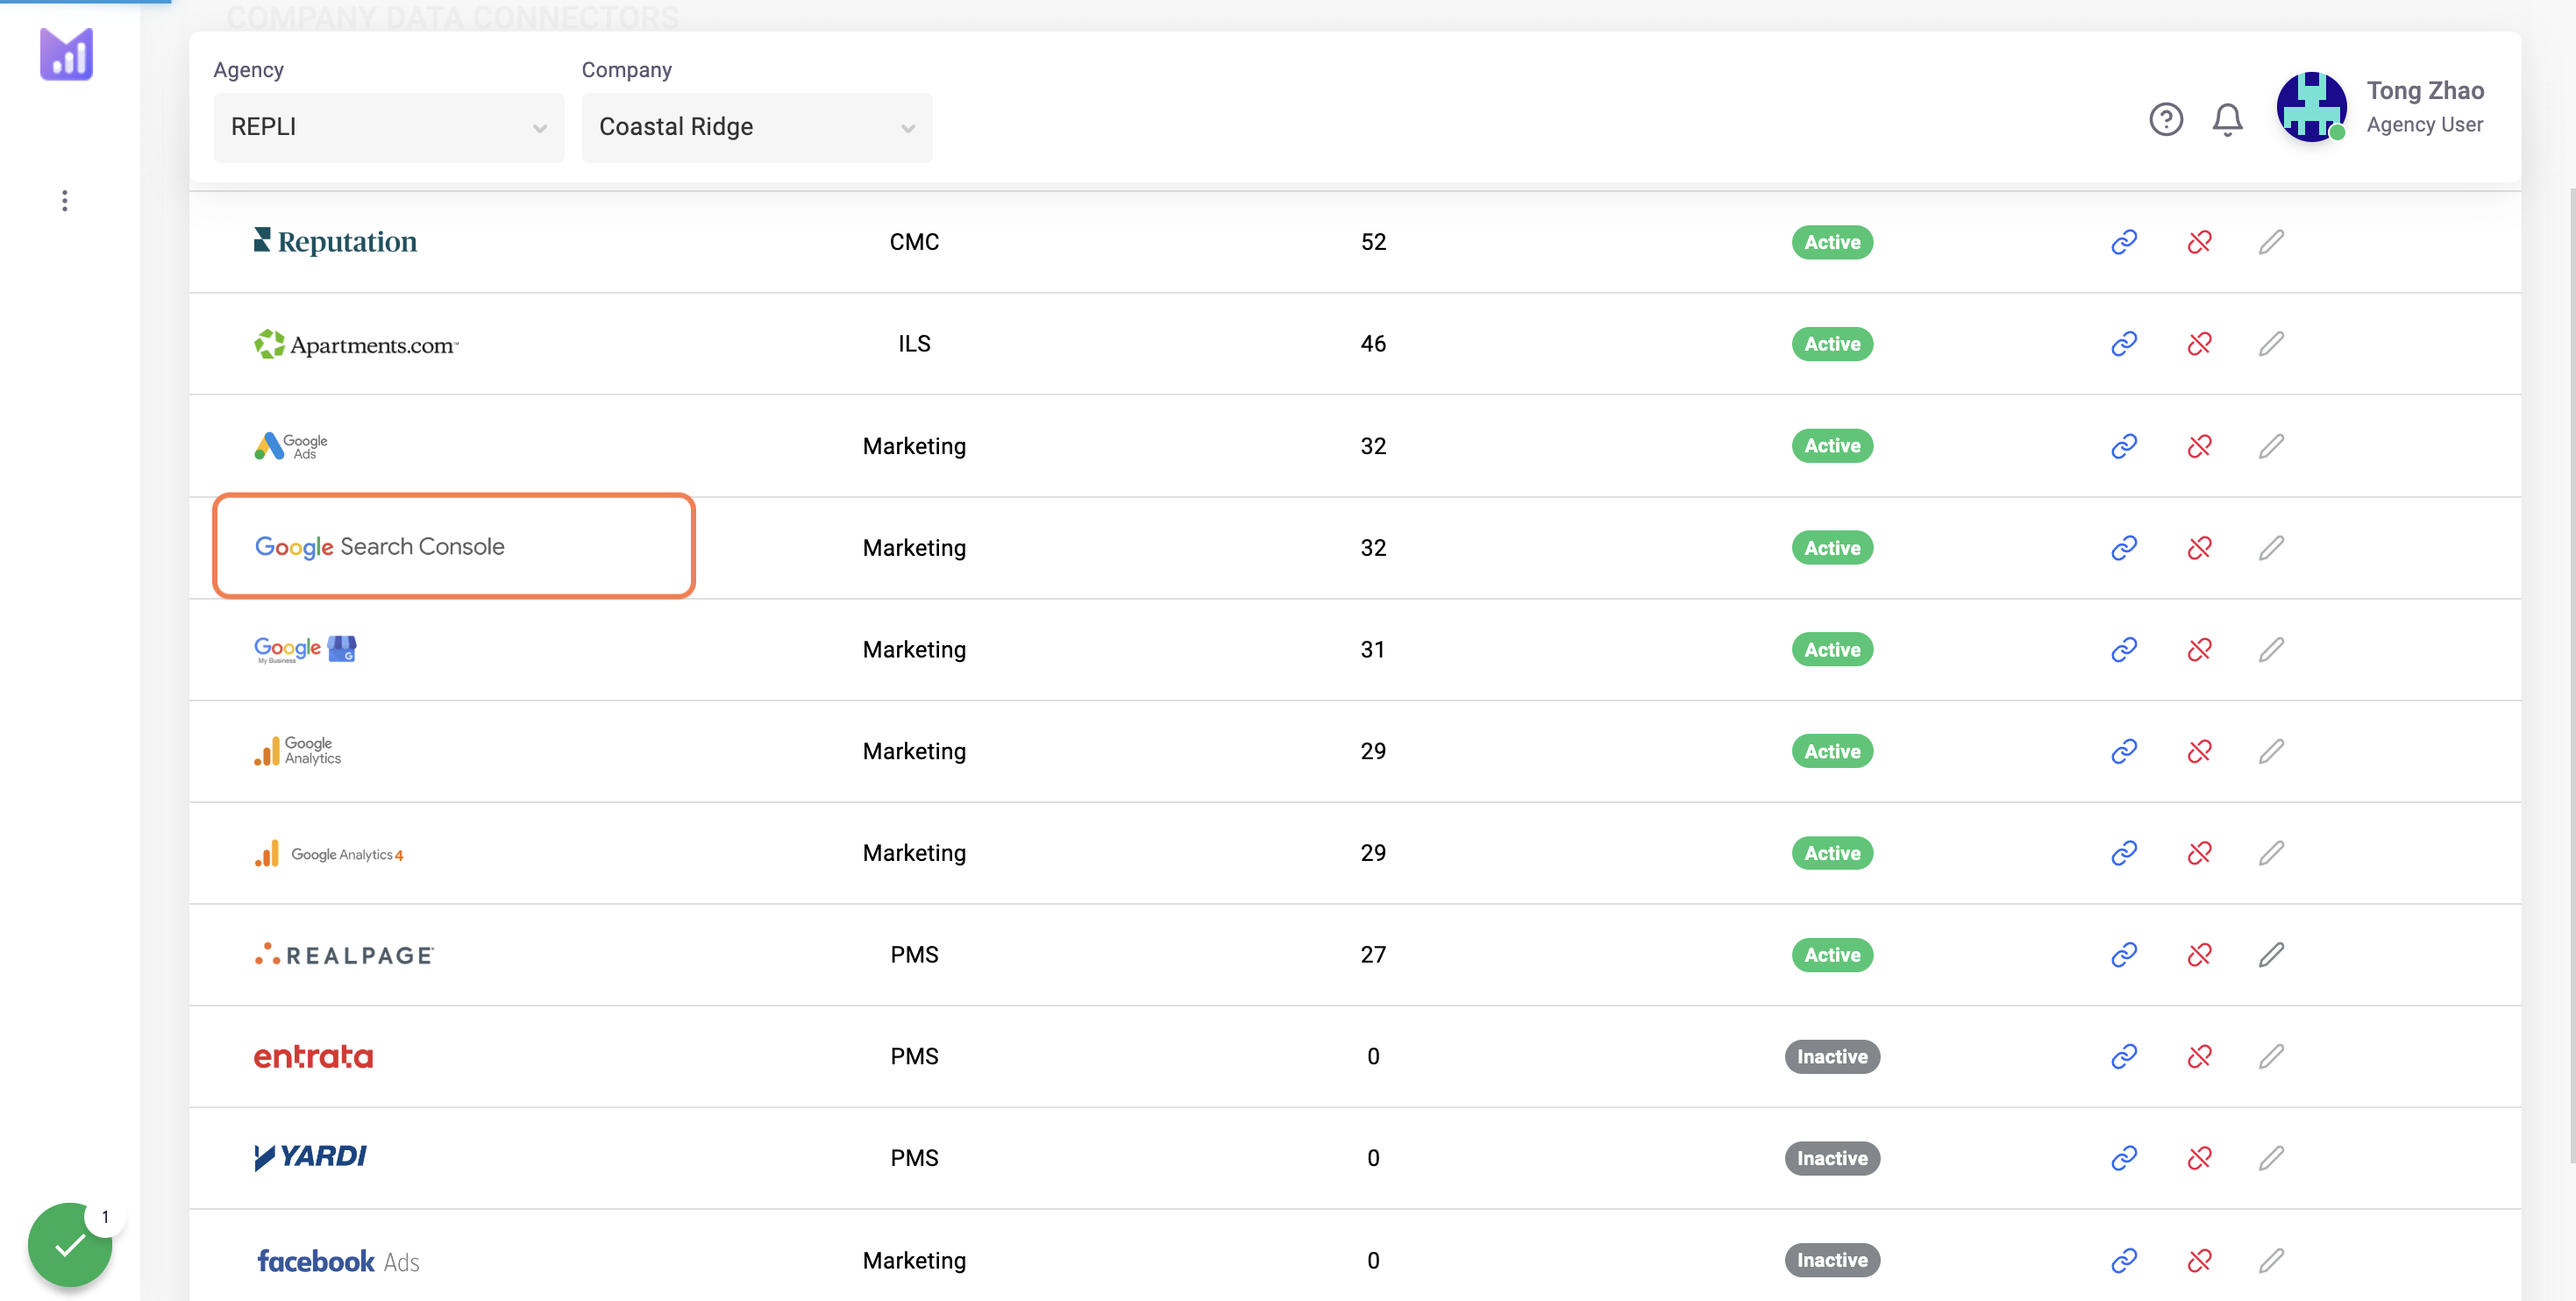Click unlink icon for Reputation row
The height and width of the screenshot is (1301, 2576).
(x=2199, y=242)
